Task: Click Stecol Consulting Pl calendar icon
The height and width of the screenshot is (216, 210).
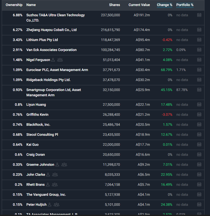Action: (x=199, y=134)
